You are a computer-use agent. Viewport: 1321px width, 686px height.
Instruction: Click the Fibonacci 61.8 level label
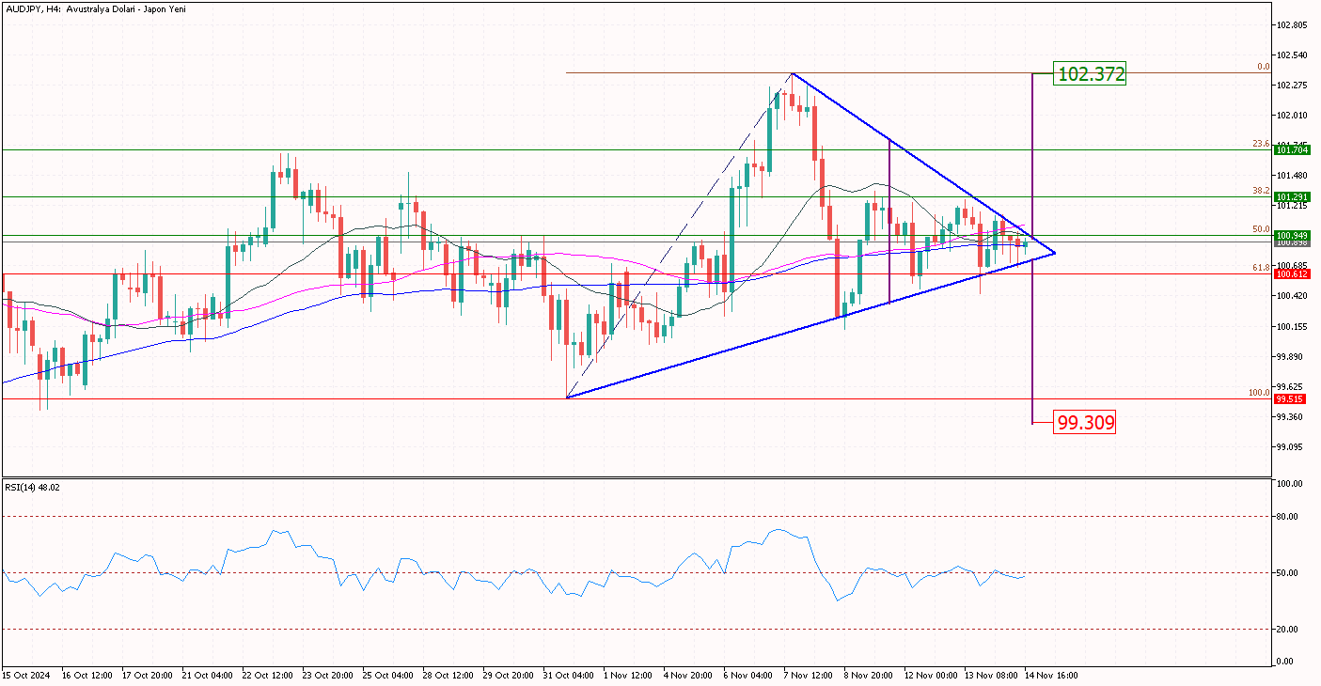(1262, 268)
